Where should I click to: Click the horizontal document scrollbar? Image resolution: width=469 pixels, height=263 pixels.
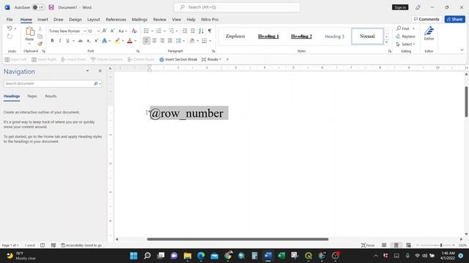click(x=237, y=239)
